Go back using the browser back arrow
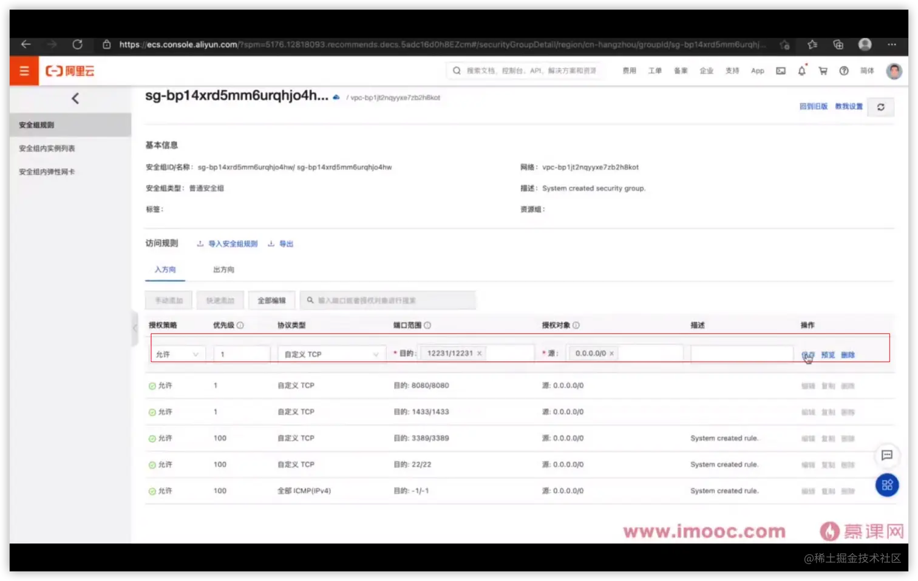The height and width of the screenshot is (581, 918). 25,44
